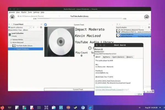Click the screenshot frame tool in taskbar
Viewport: 165px width, 110px height.
[x=46, y=108]
